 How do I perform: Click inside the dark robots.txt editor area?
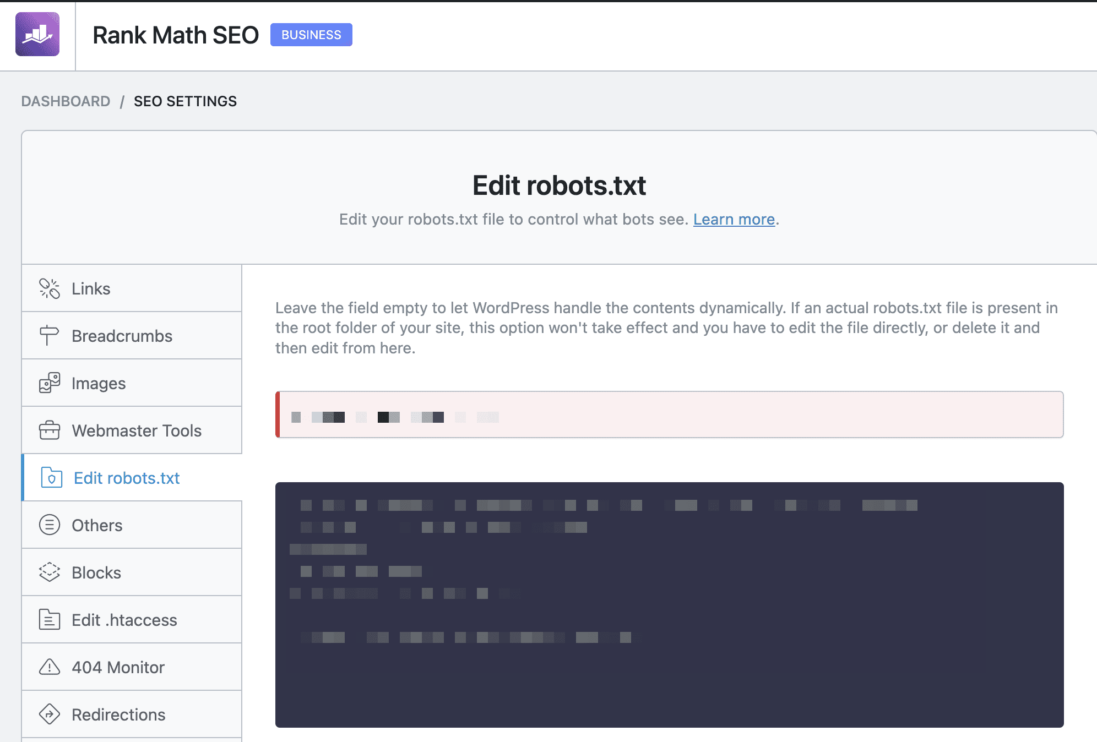669,677
